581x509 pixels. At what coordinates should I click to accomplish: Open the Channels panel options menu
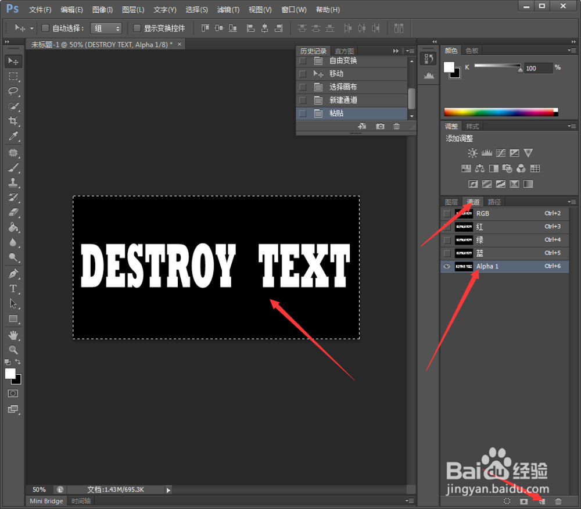click(572, 202)
